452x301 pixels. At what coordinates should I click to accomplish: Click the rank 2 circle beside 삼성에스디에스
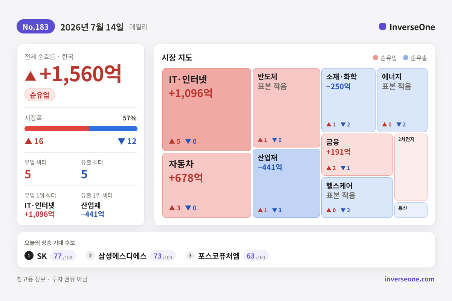[90, 255]
